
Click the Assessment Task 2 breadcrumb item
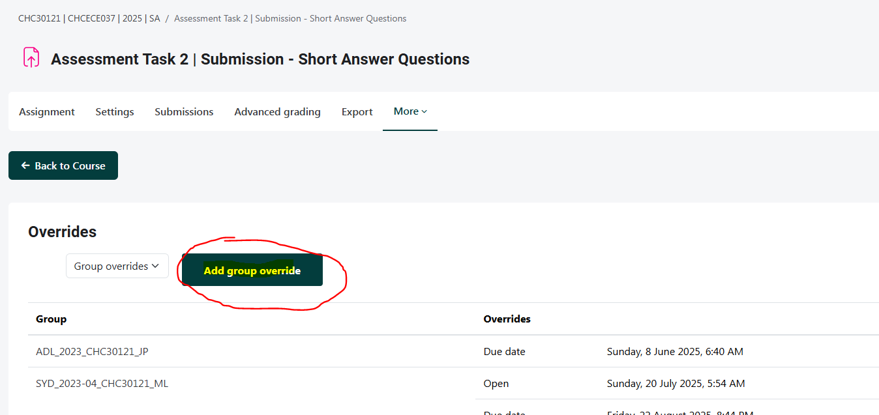290,18
